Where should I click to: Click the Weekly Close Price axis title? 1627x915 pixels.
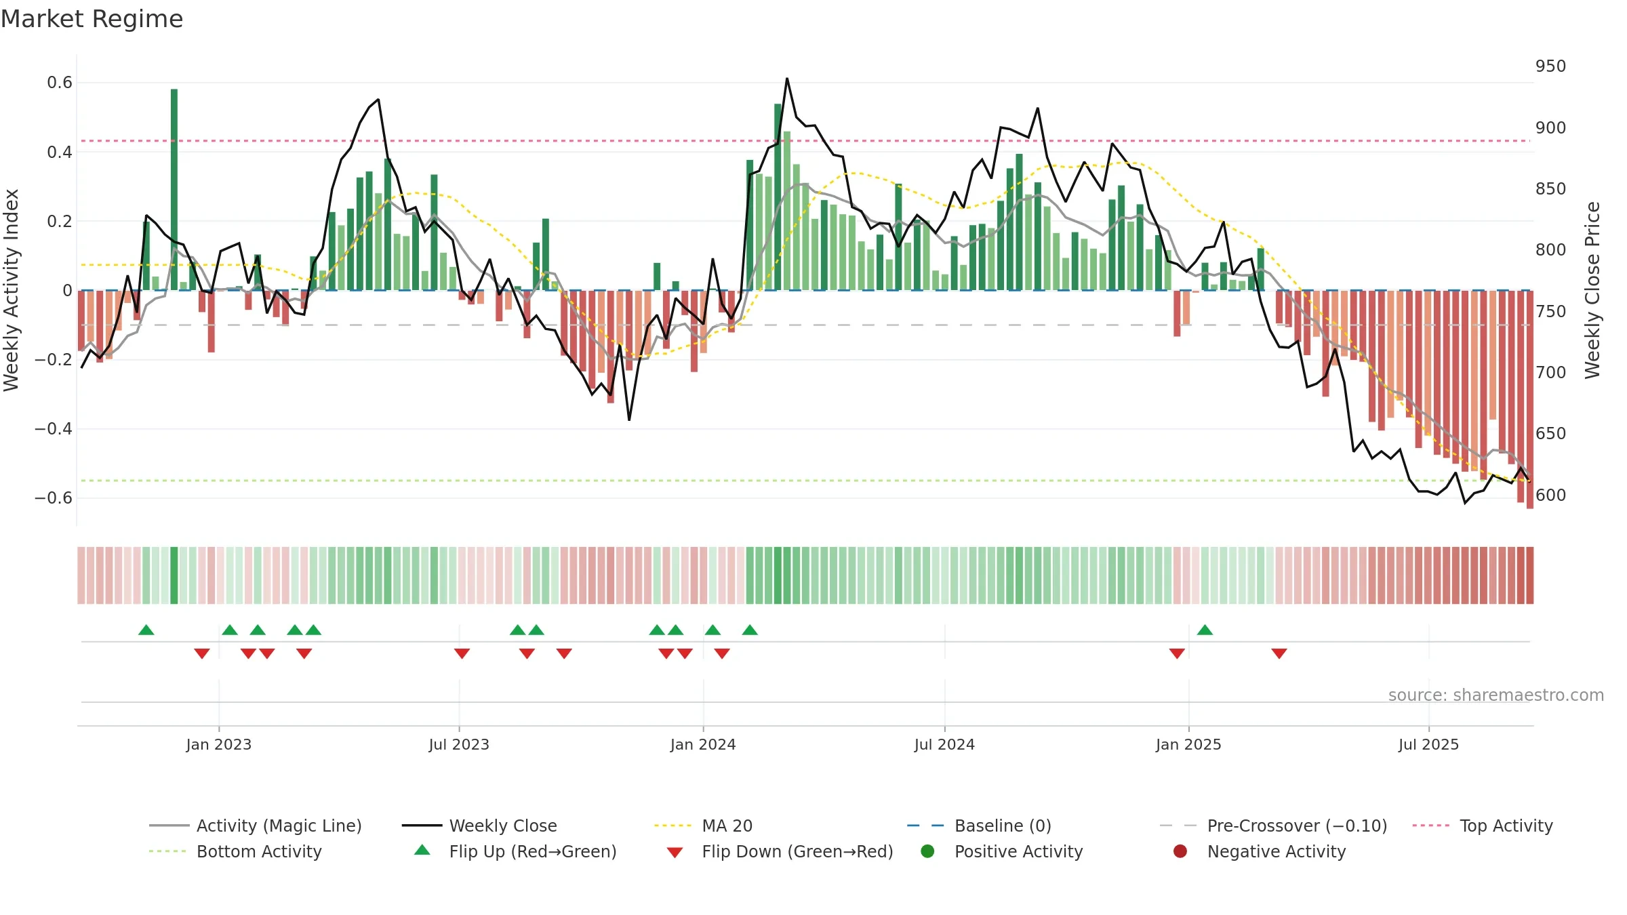(1592, 290)
